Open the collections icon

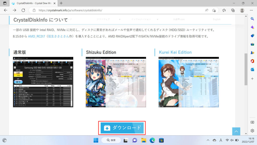233,10
